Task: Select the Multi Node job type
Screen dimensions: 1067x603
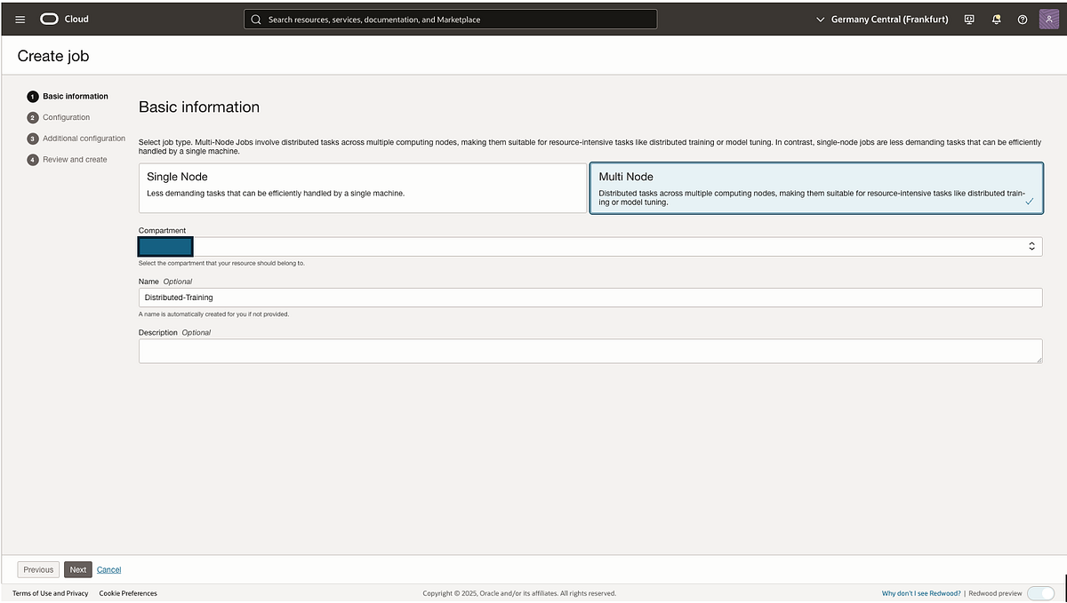Action: [816, 187]
